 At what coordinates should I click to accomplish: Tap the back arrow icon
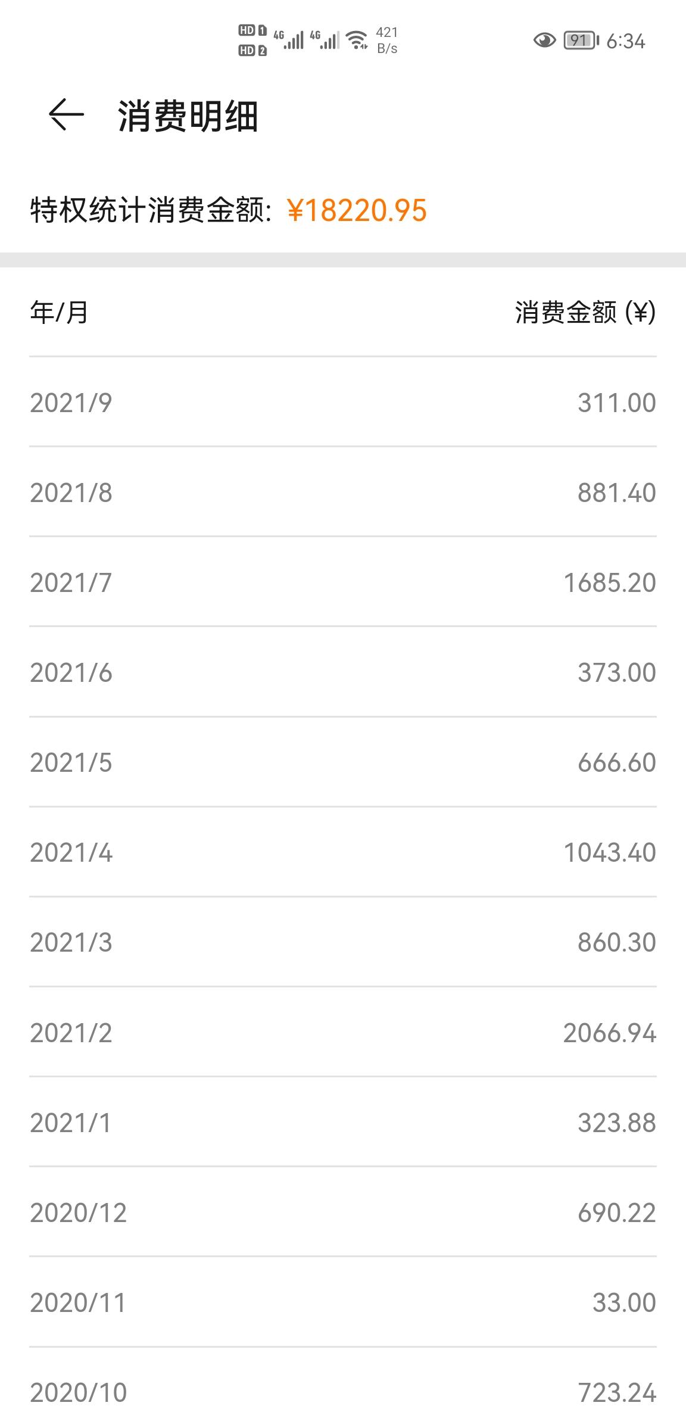point(66,115)
